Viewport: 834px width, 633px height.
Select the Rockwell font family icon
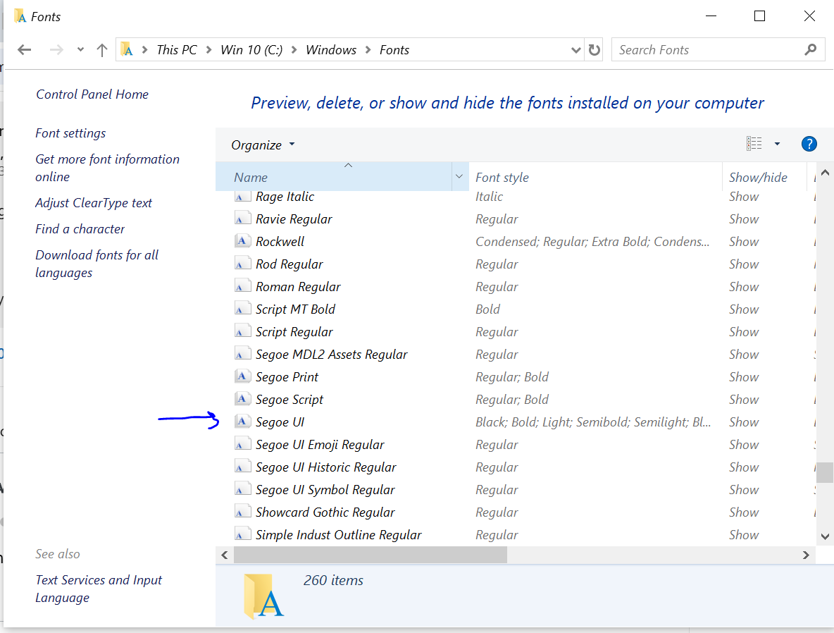coord(242,241)
